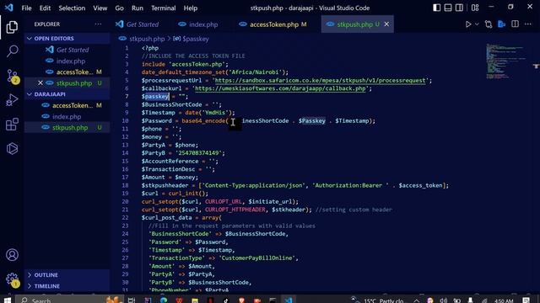Open the volume icon in system tray

pyautogui.click(x=444, y=300)
